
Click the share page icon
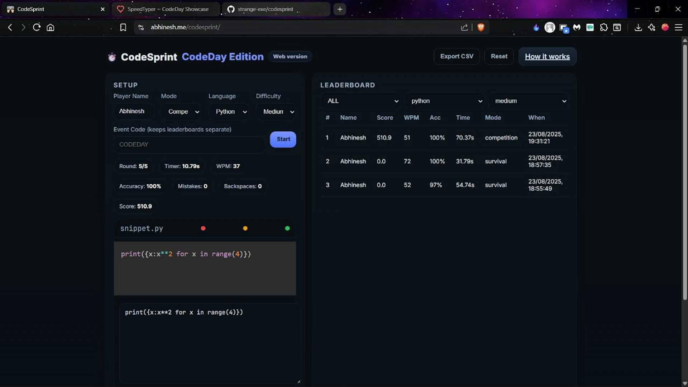click(x=464, y=27)
